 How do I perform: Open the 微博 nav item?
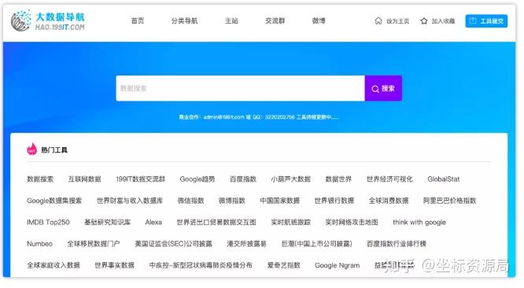[x=319, y=20]
